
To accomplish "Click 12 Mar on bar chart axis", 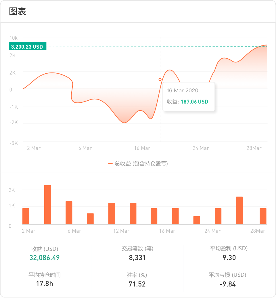I will coord(121,231).
